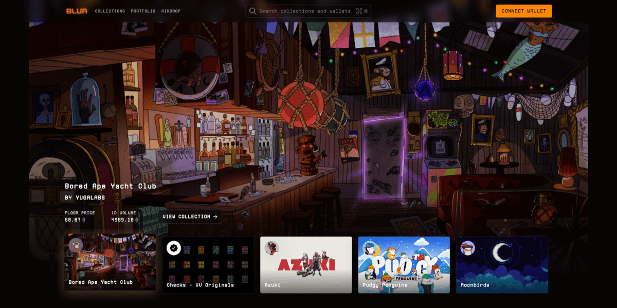Select the Checks - VV Originals card
Screen dimensions: 617x308
point(208,265)
